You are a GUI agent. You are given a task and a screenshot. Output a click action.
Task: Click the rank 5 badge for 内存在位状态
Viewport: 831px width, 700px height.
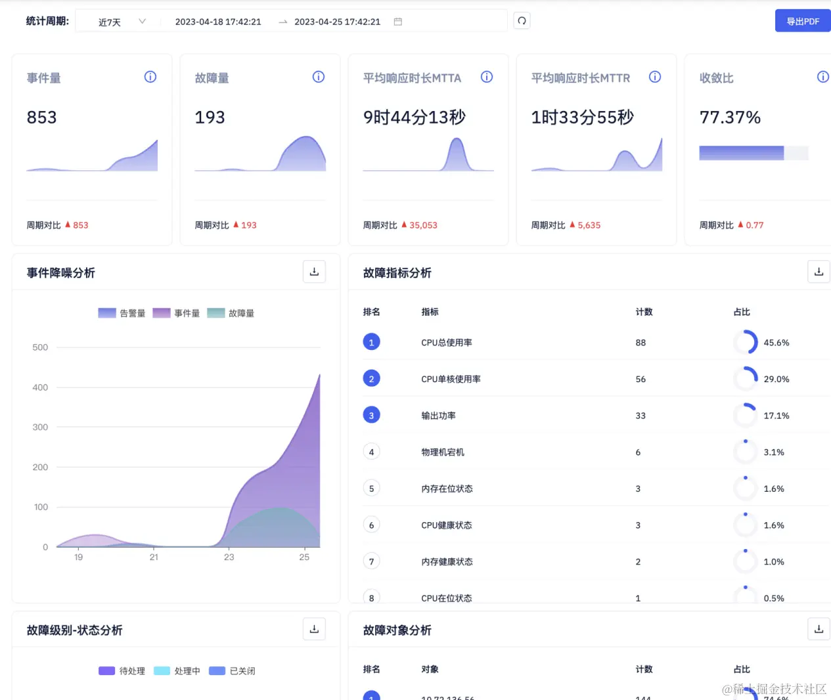pos(371,489)
